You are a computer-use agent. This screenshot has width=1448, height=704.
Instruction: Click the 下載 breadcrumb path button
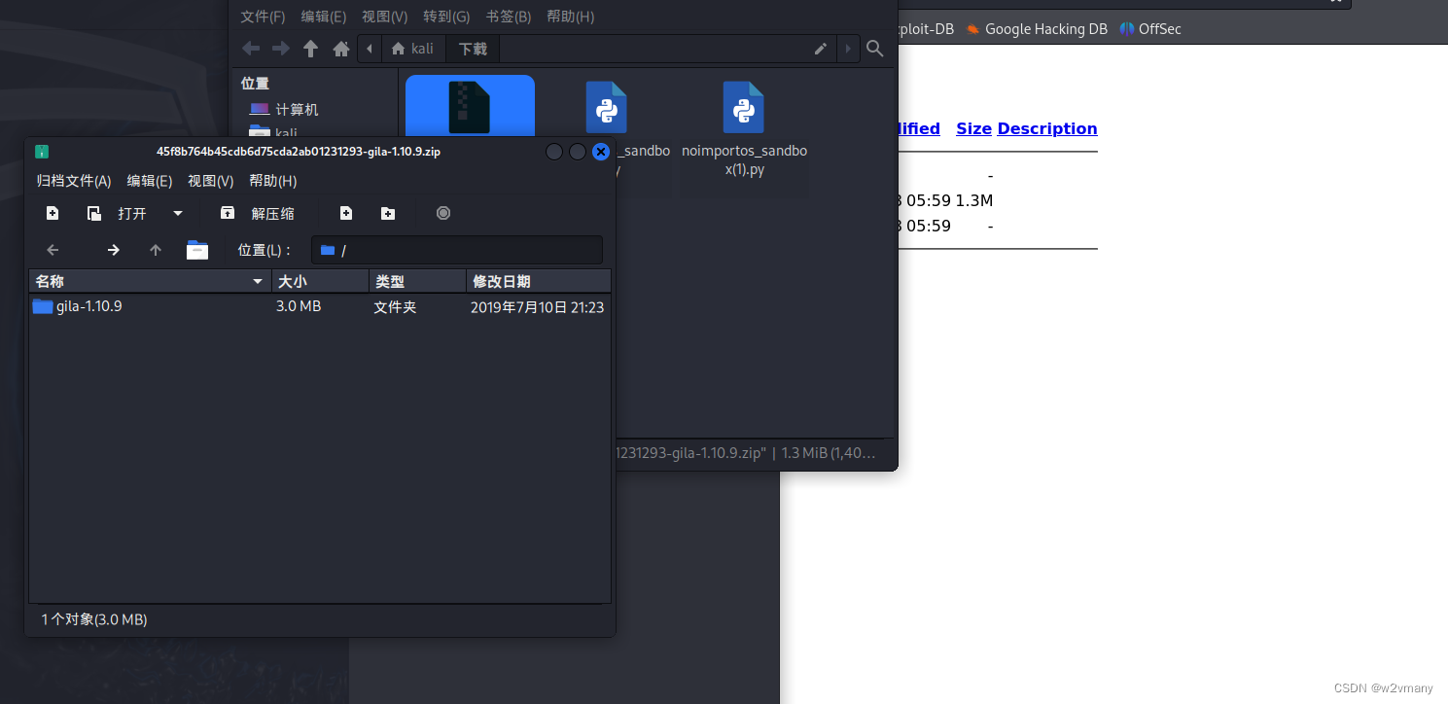point(474,49)
